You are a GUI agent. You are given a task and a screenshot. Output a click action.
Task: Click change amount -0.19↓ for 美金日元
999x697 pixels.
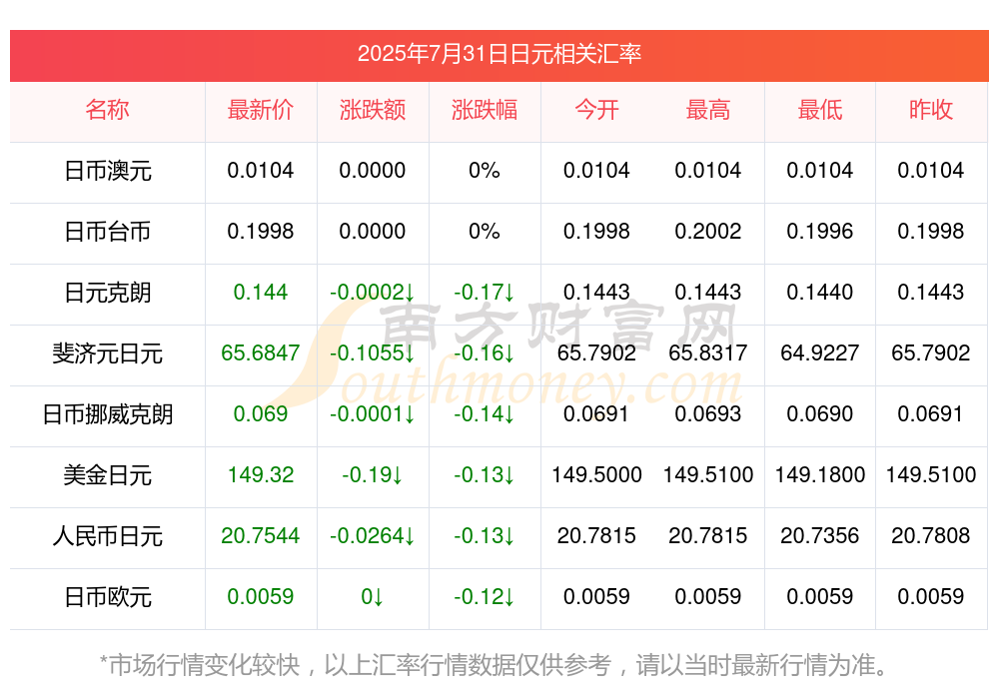(373, 475)
